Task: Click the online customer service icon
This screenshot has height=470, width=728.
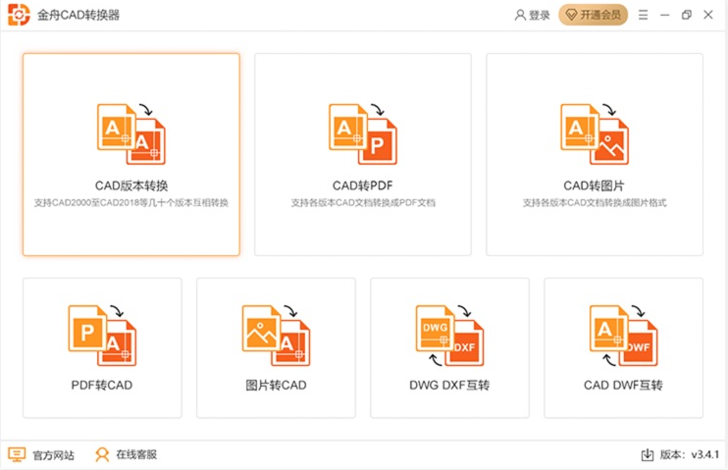Action: pyautogui.click(x=102, y=454)
